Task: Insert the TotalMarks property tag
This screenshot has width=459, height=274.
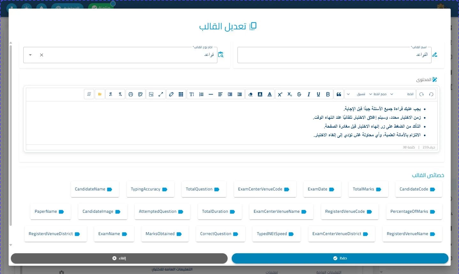Action: pos(368,189)
